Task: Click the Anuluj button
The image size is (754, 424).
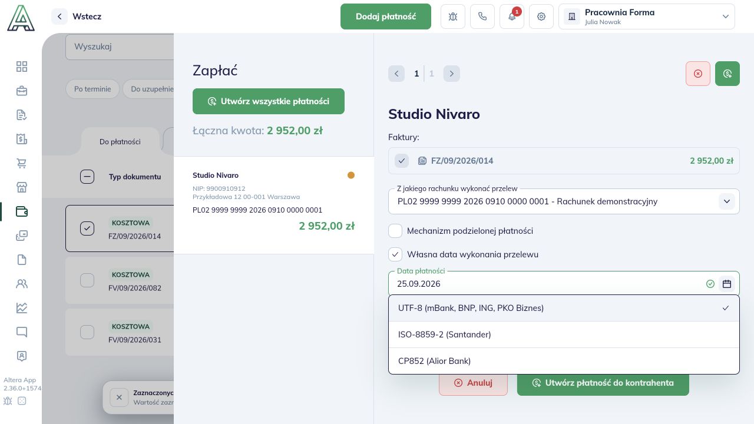Action: tap(473, 383)
